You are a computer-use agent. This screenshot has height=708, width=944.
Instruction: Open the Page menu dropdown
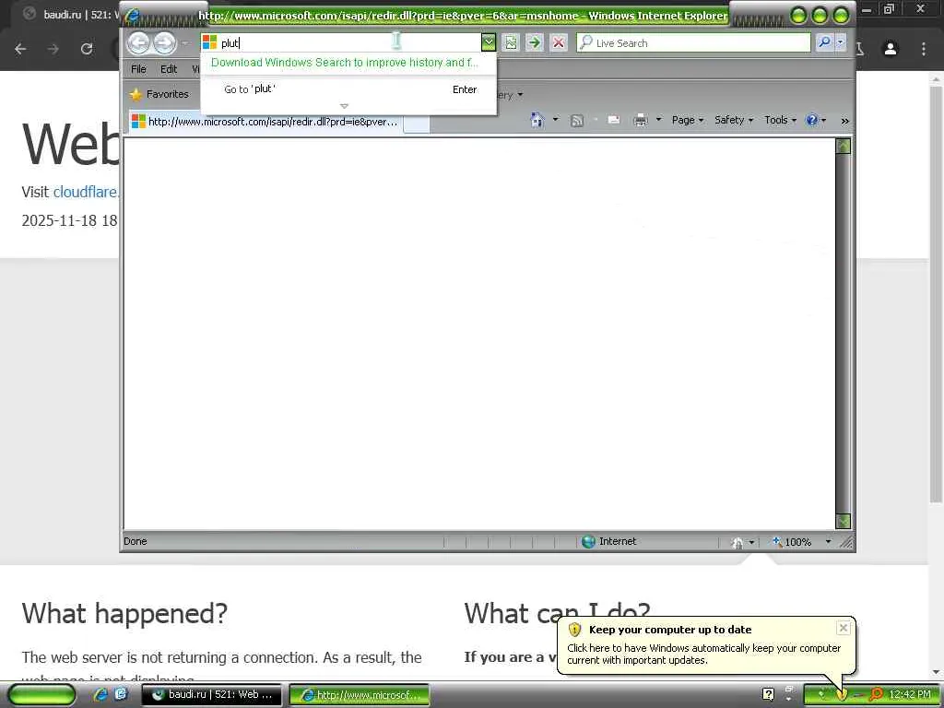(x=687, y=121)
